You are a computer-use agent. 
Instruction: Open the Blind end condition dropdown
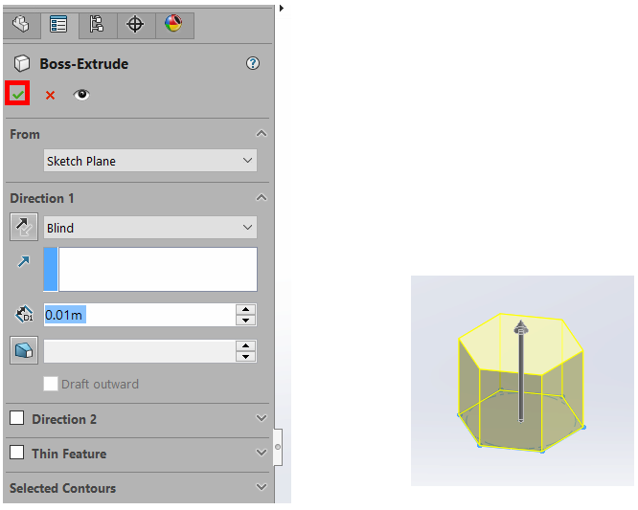pos(150,227)
